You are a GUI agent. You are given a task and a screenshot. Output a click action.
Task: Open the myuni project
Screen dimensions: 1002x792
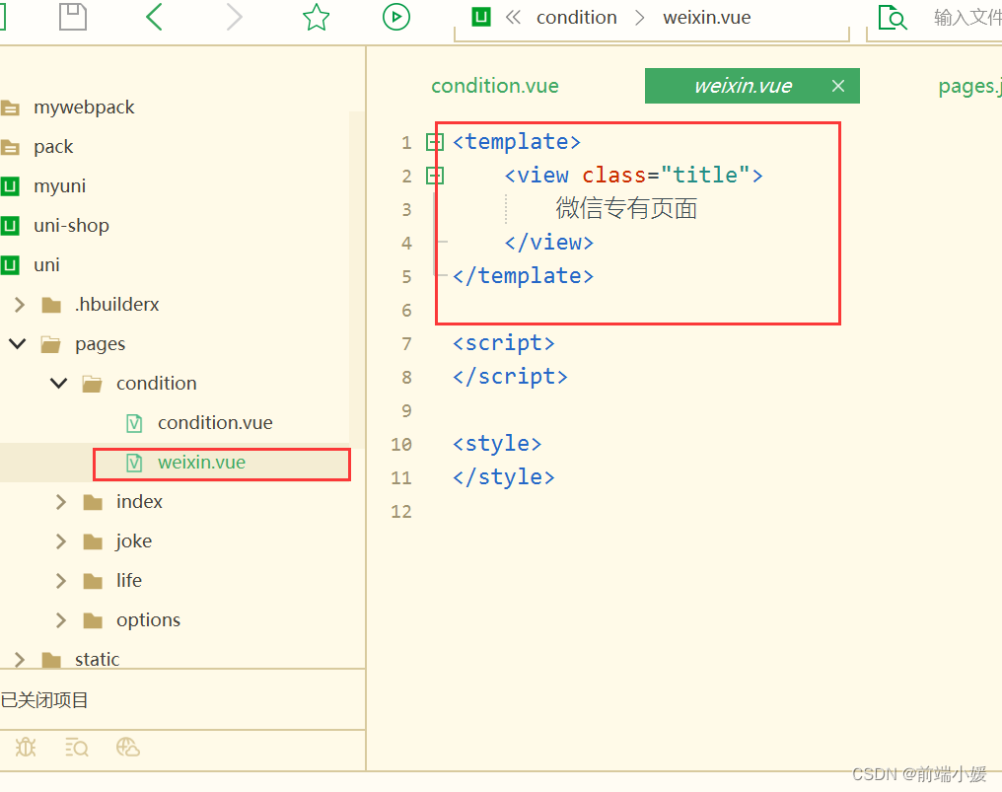pyautogui.click(x=59, y=186)
